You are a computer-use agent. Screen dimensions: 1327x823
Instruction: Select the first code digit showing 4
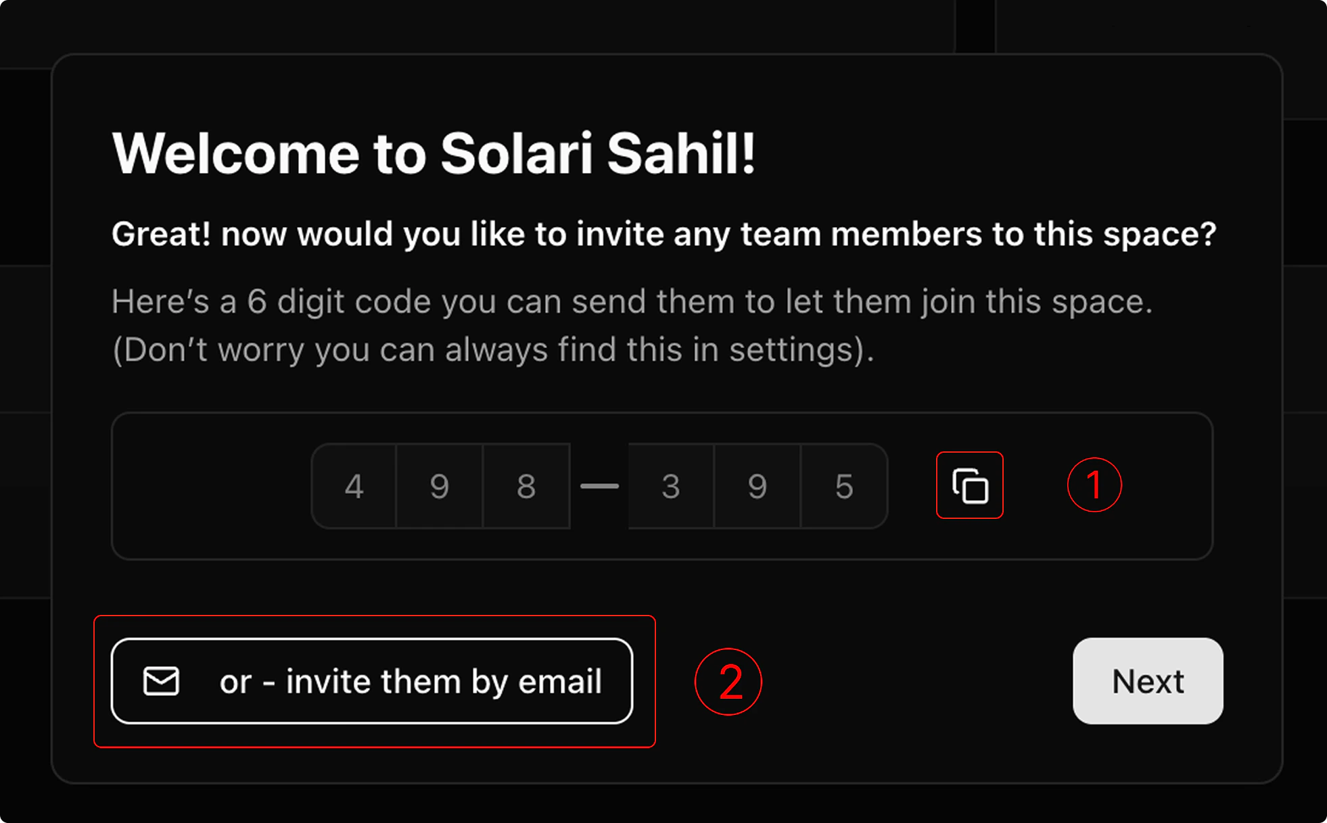tap(353, 485)
